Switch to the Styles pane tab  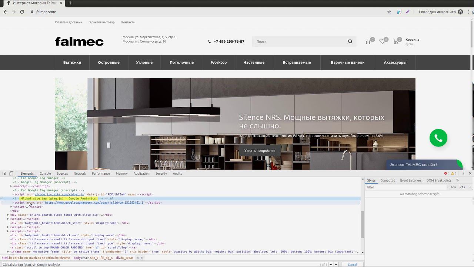371,181
